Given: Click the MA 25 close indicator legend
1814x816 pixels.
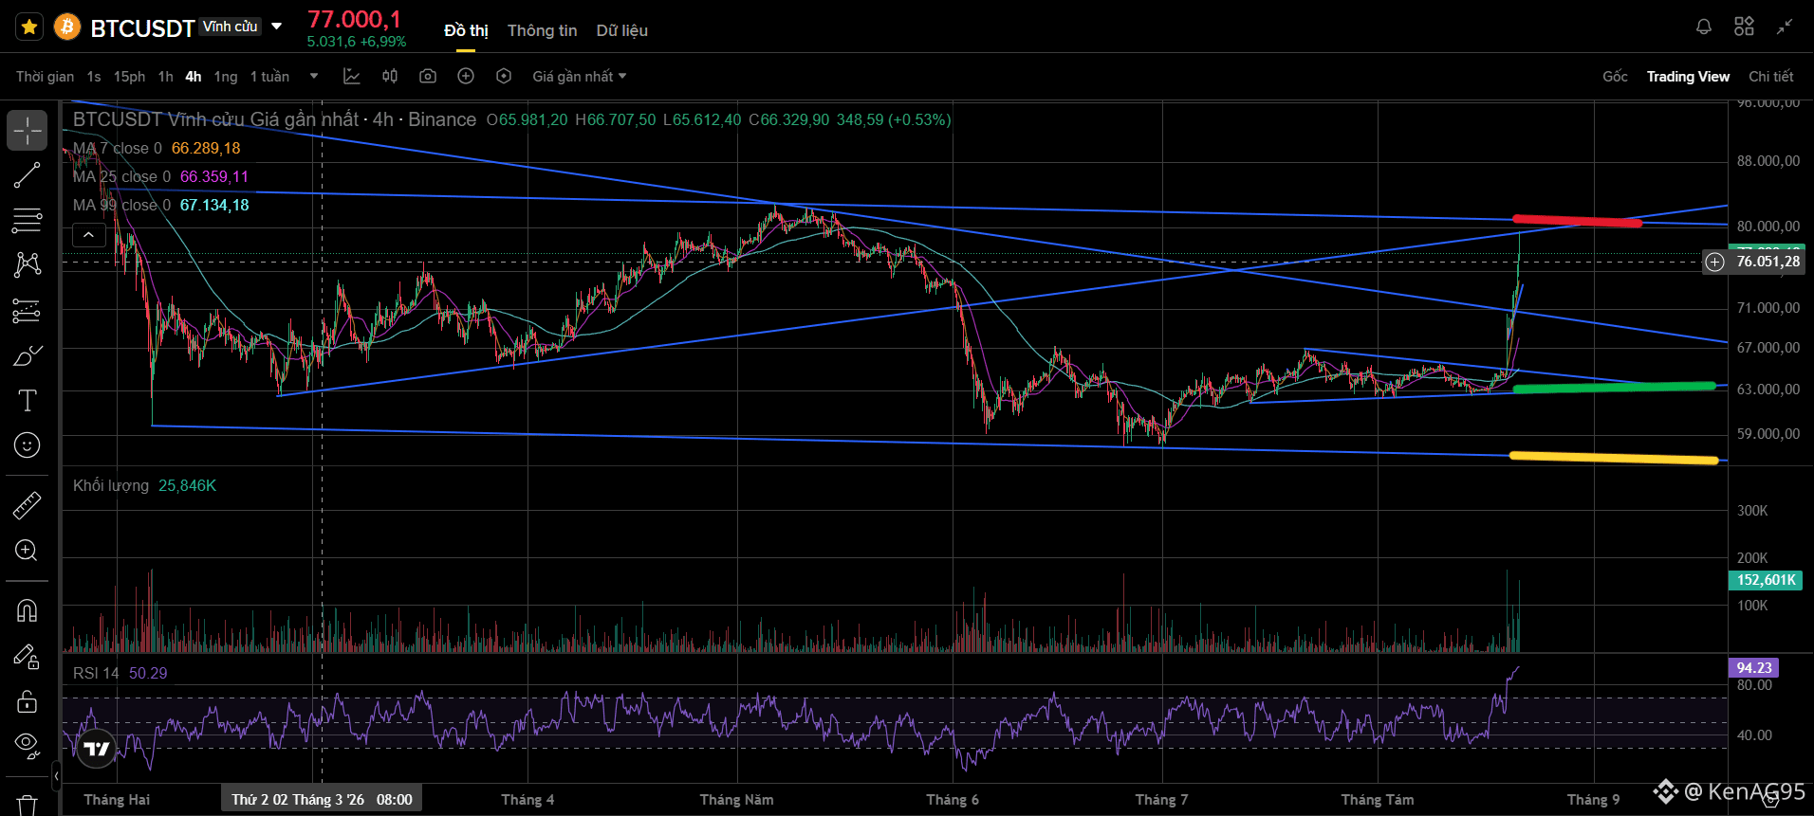Looking at the screenshot, I should 160,177.
